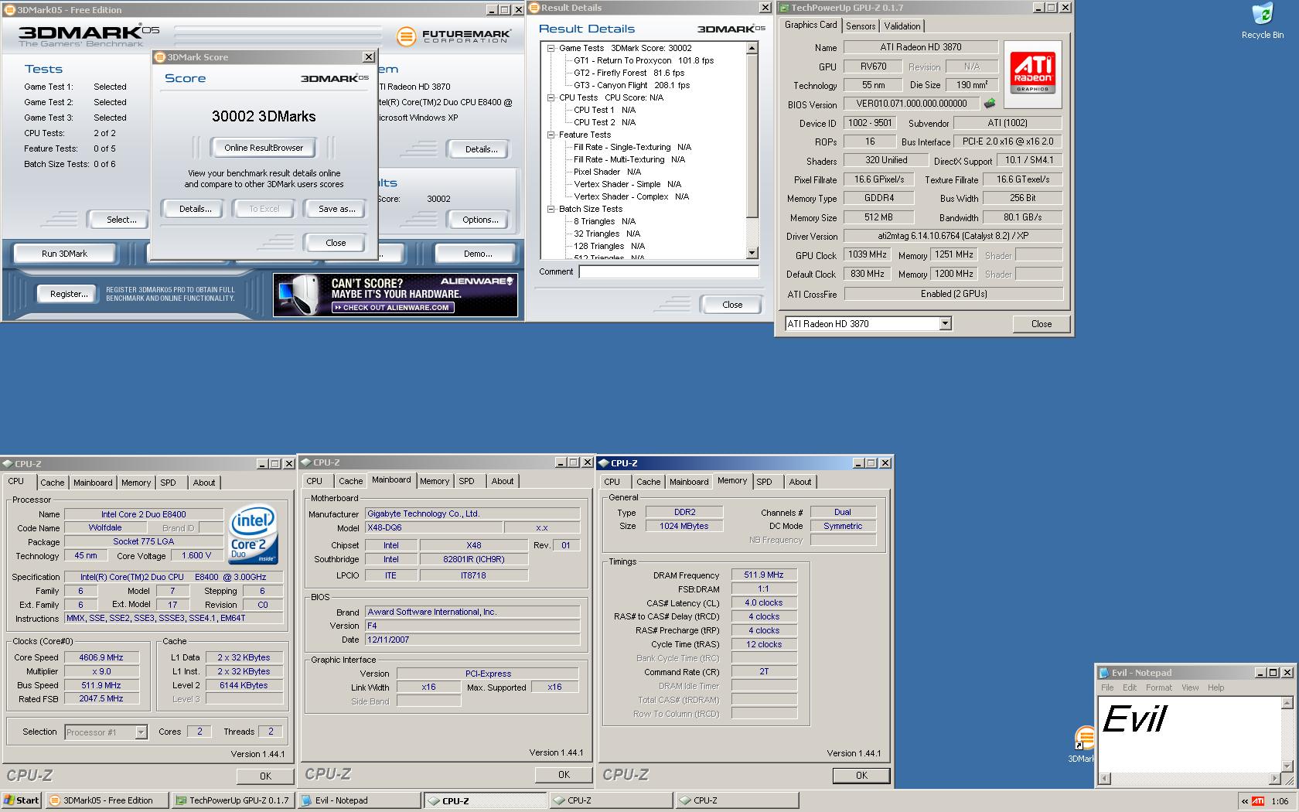The image size is (1299, 812).
Task: Click the Close button in Result Details
Action: pos(732,305)
